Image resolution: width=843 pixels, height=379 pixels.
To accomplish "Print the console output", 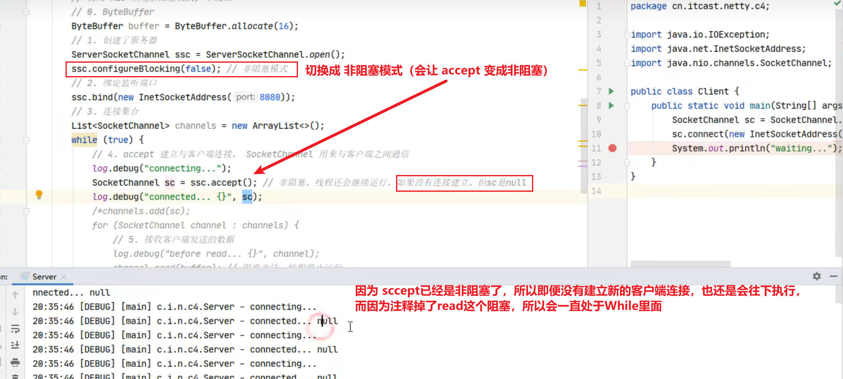I will click(x=15, y=362).
